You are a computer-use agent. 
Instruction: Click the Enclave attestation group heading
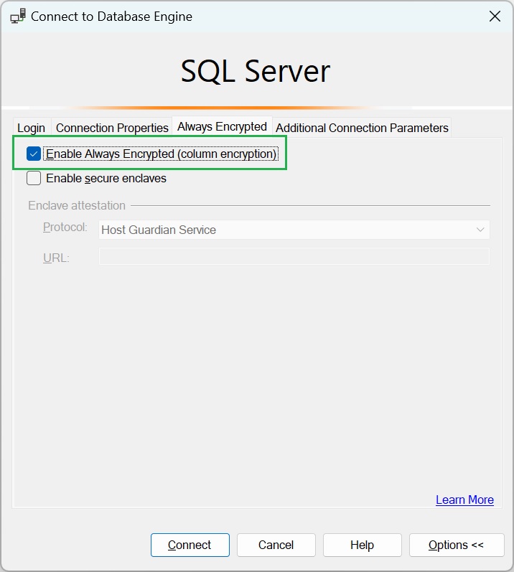pos(77,205)
